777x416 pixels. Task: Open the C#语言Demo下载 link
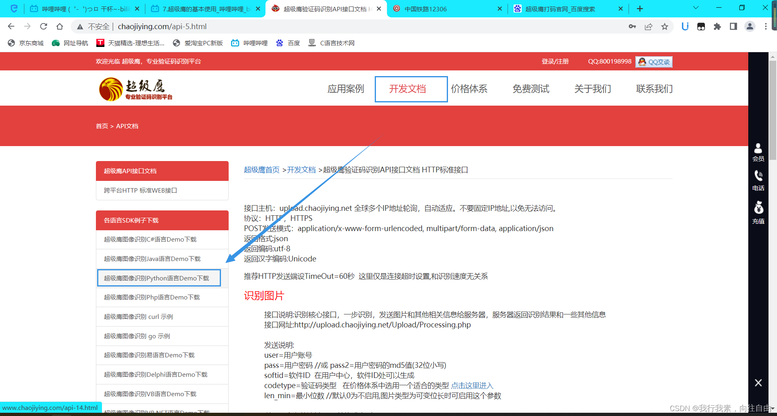click(x=162, y=240)
